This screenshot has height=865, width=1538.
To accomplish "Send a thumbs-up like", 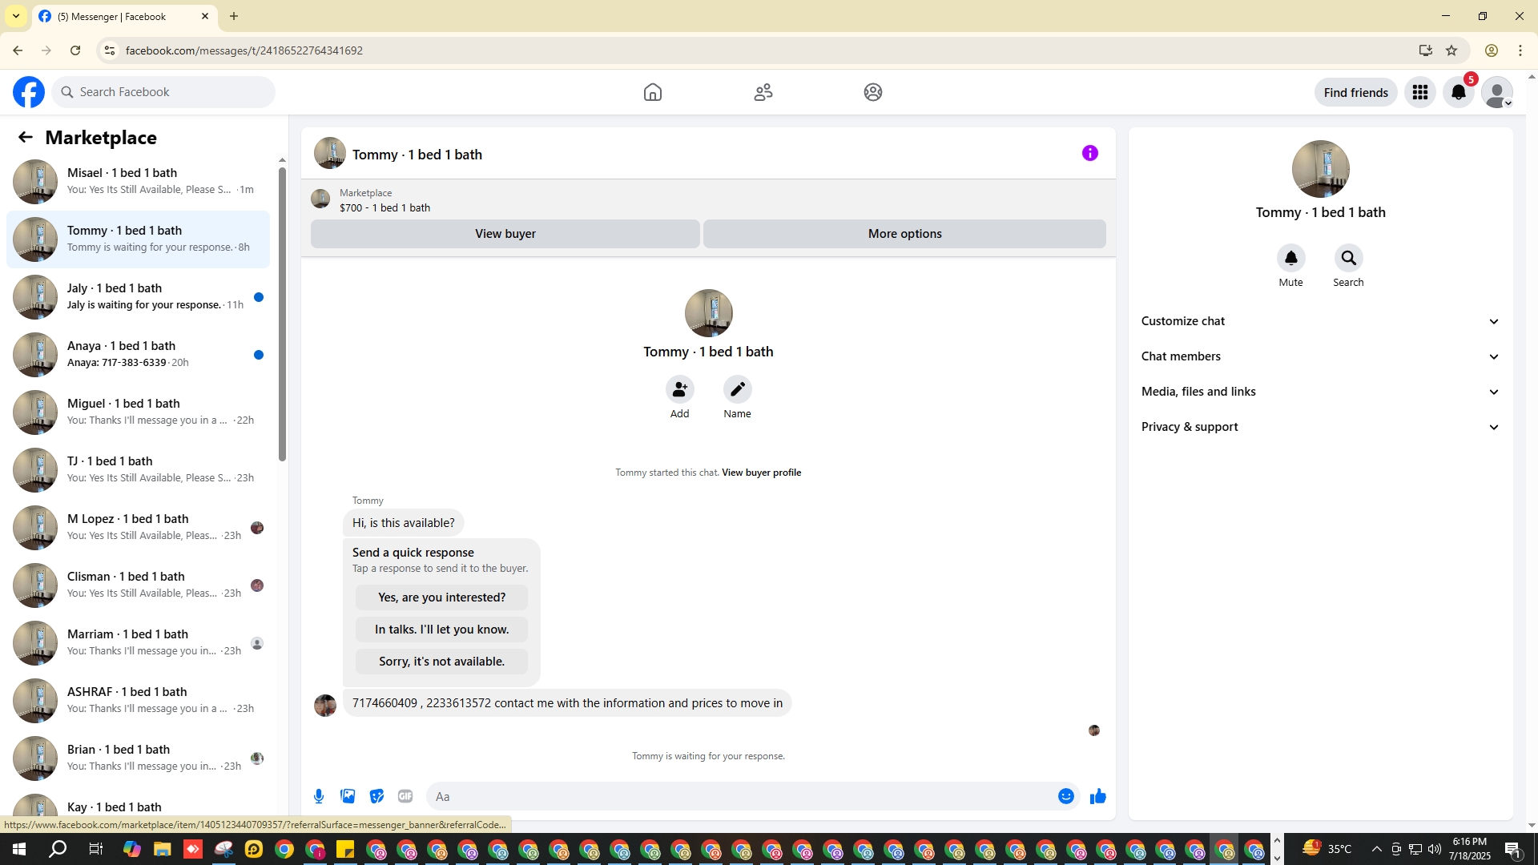I will click(x=1097, y=796).
